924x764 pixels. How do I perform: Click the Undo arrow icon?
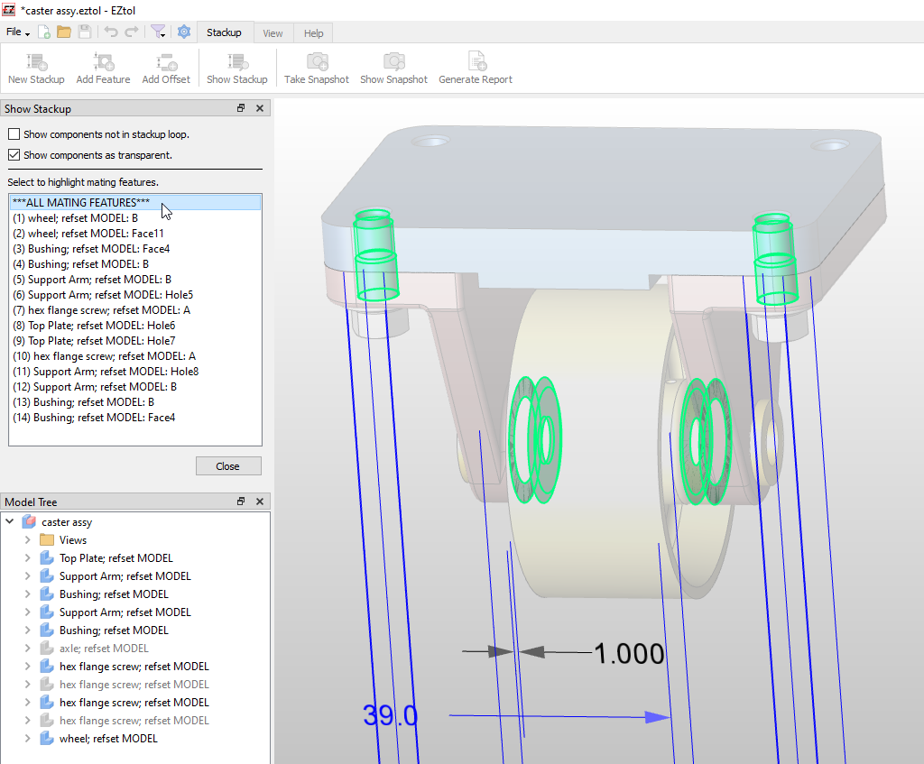(110, 31)
